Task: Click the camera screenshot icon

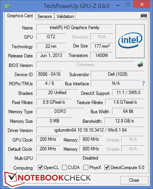Action: tap(144, 16)
